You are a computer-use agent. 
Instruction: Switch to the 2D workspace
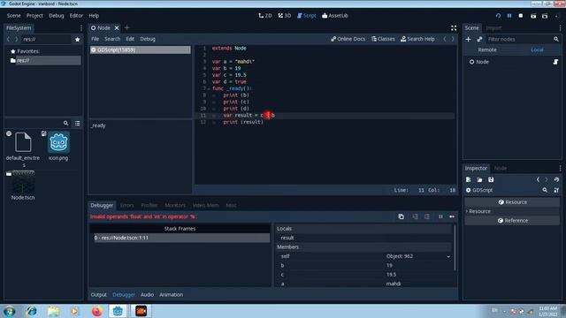[265, 16]
